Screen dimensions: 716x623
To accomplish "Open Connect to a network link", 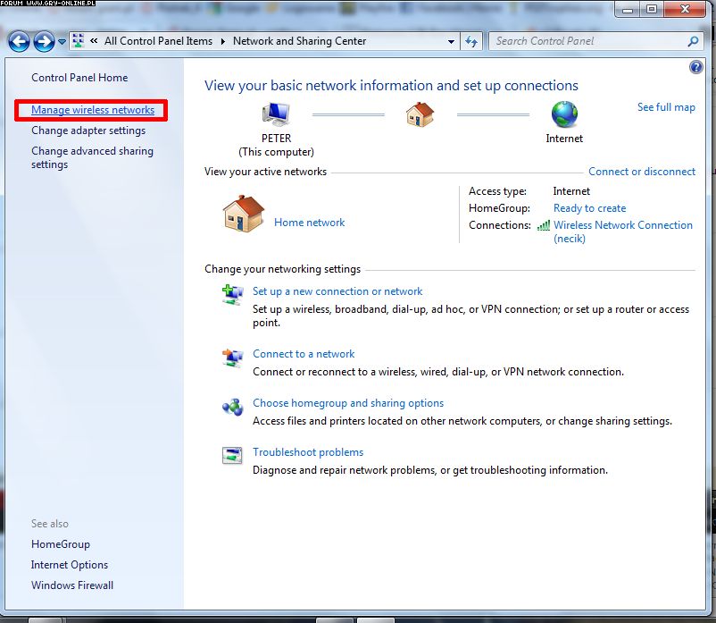I will [x=304, y=354].
